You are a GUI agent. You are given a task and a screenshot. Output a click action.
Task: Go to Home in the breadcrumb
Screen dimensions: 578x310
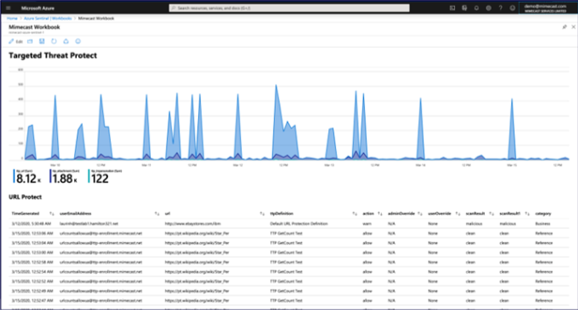[12, 18]
